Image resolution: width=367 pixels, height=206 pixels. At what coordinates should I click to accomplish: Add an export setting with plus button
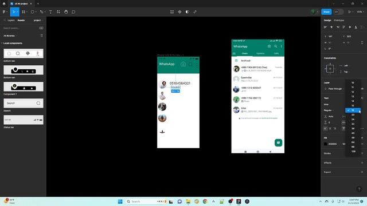(x=362, y=172)
